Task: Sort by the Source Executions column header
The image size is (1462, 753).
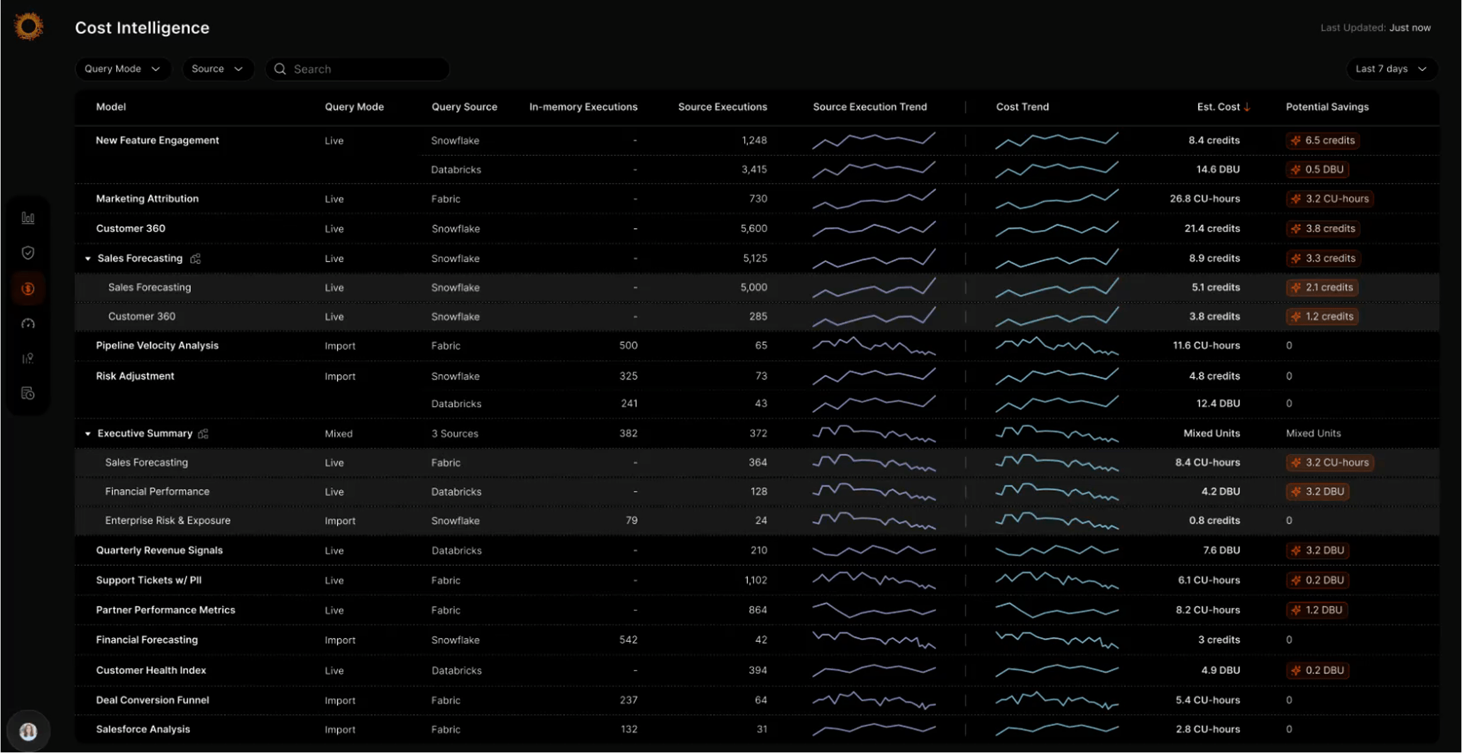Action: (723, 107)
